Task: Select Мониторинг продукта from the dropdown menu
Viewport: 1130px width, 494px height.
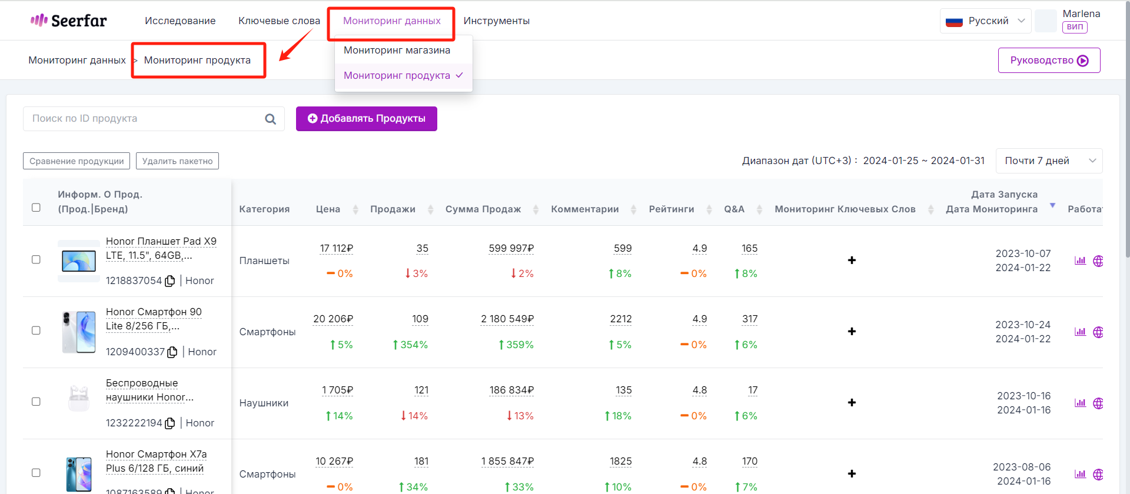Action: [x=404, y=76]
